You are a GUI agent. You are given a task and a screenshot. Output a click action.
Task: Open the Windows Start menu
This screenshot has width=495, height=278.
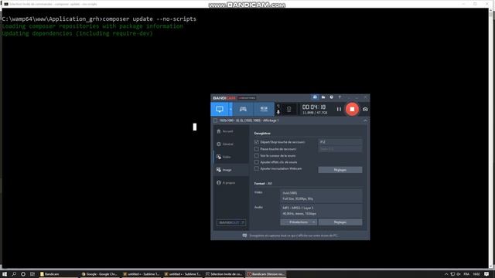pyautogui.click(x=5, y=274)
